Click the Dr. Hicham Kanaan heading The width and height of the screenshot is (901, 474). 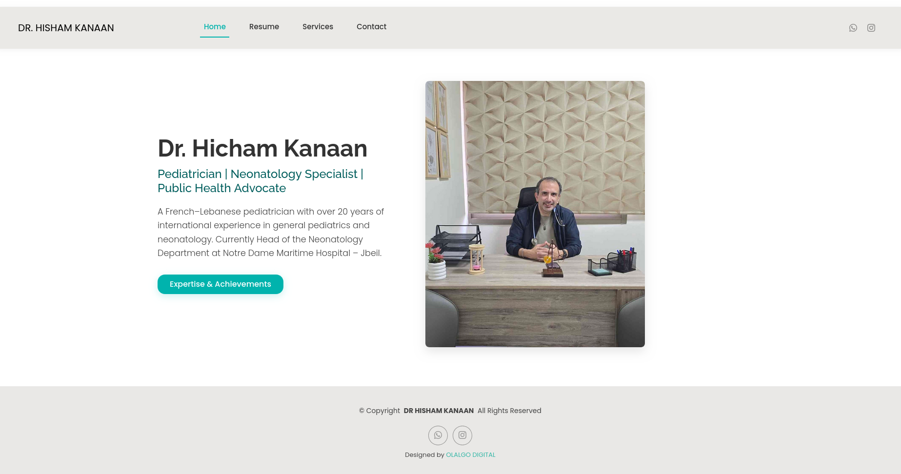[262, 148]
